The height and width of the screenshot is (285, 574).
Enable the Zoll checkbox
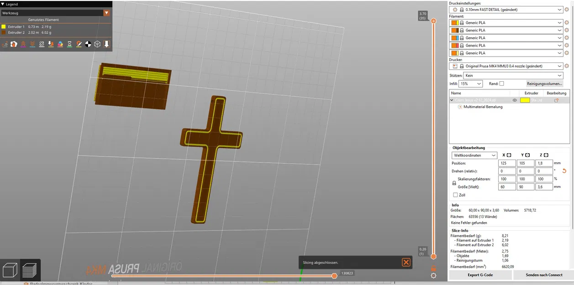455,195
